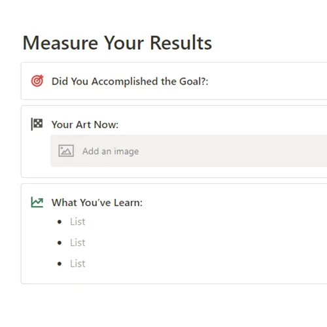327x327 pixels.
Task: Click the word 'Learn:' in third callout
Action: coord(128,203)
